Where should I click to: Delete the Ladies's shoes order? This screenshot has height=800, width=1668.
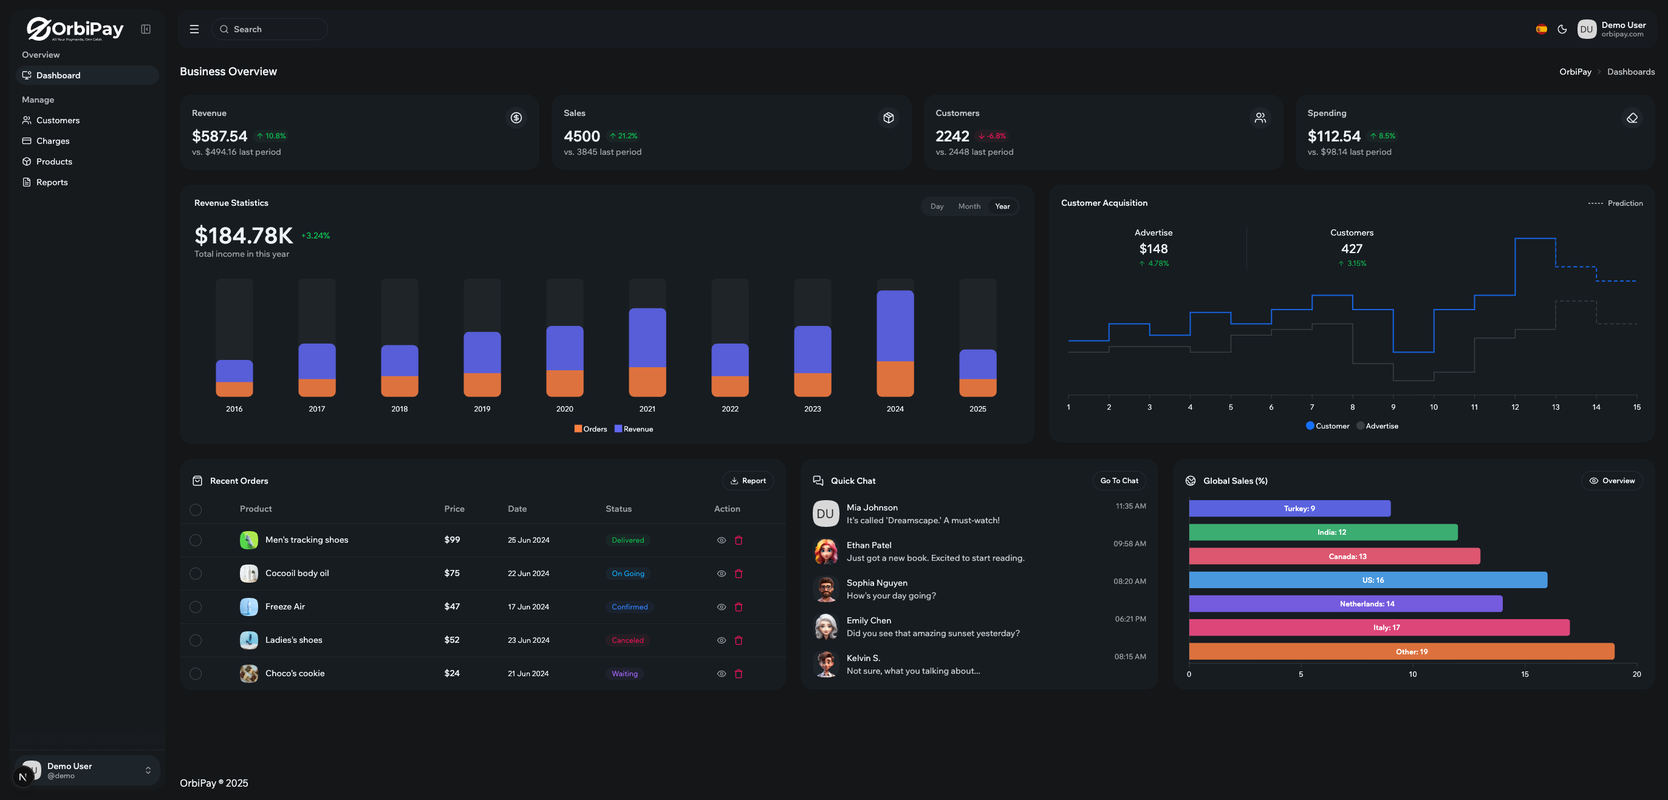coord(739,640)
